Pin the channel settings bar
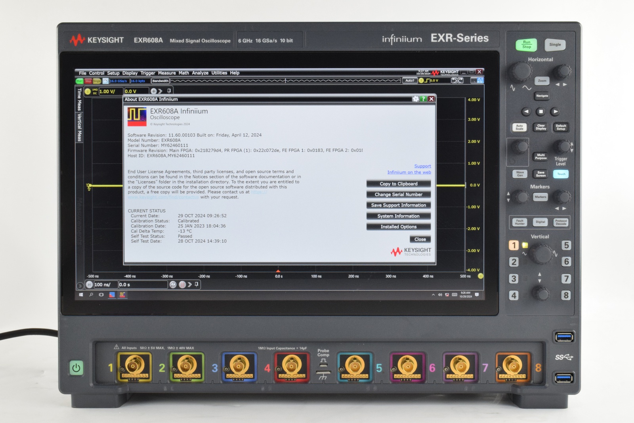634x423 pixels. pyautogui.click(x=169, y=91)
